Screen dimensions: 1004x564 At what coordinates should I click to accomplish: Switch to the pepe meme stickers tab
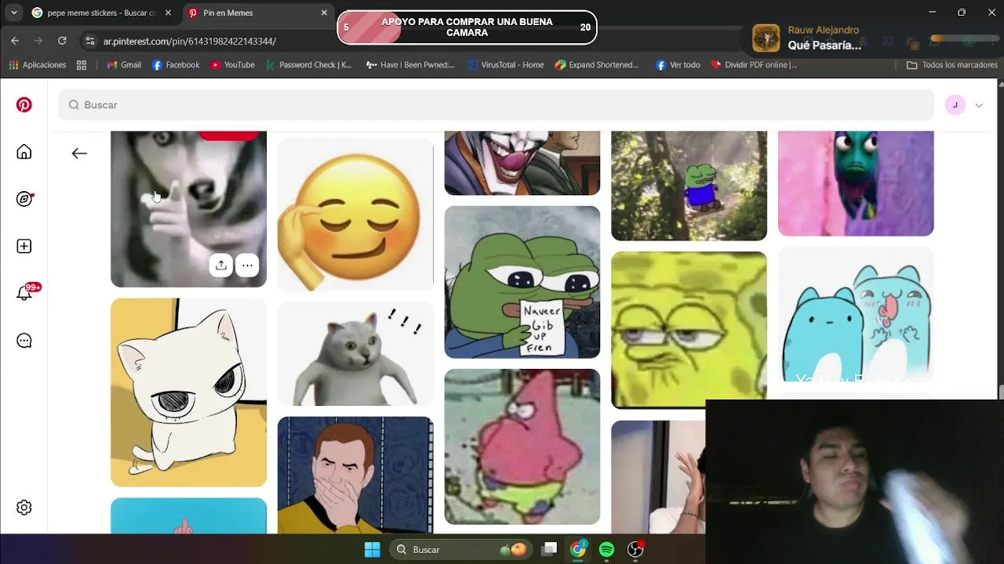[x=101, y=13]
